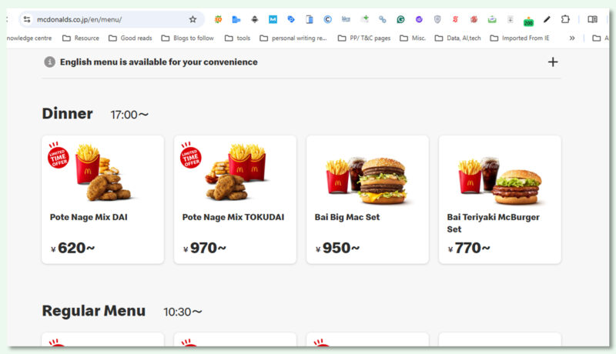Open the personal writing bookmarks folder

coord(293,38)
